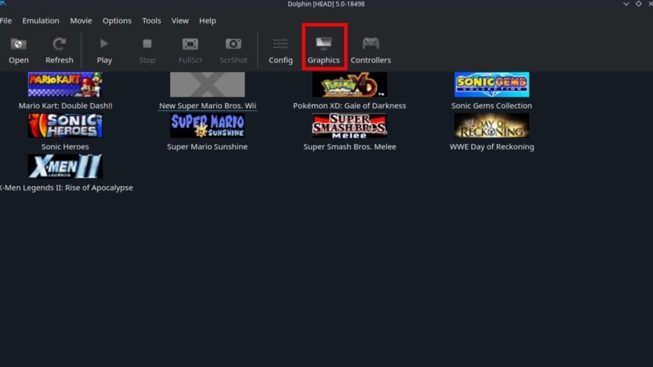Minimize the Dolphin window

(x=626, y=4)
